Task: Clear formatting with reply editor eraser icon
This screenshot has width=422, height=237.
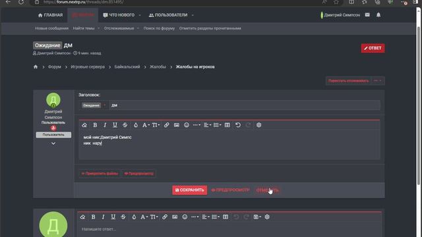Action: pos(82,217)
